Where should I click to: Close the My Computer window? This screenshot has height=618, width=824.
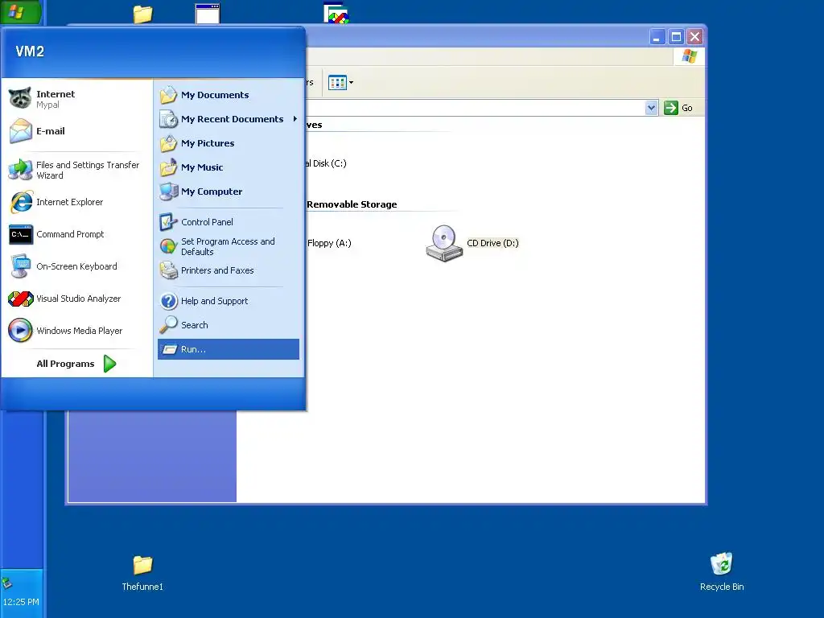694,37
